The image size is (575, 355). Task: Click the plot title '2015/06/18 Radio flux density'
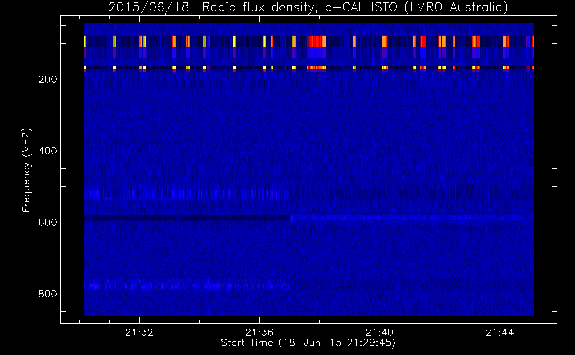[x=308, y=7]
